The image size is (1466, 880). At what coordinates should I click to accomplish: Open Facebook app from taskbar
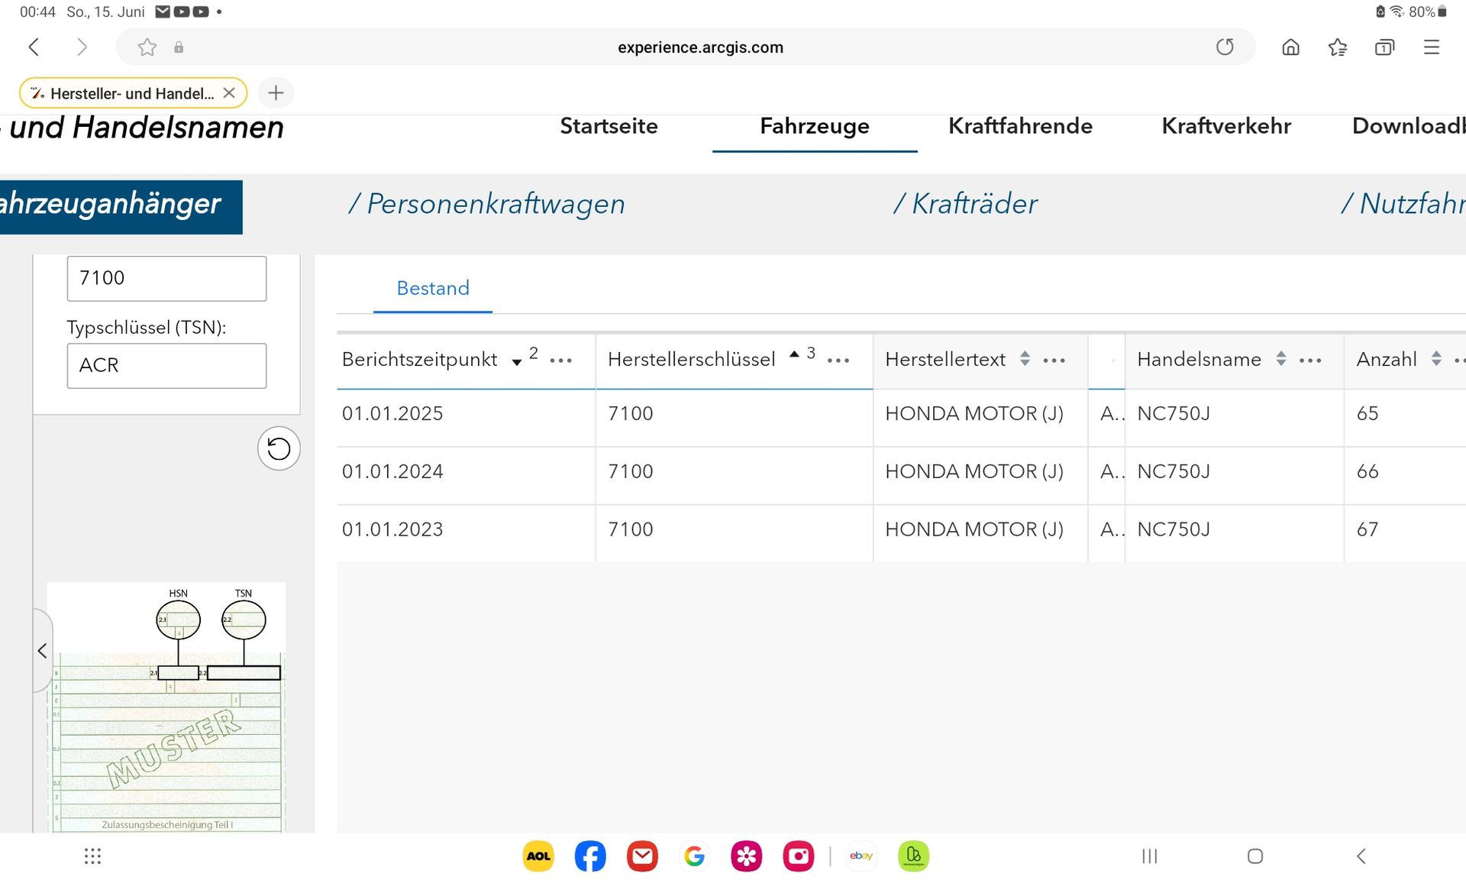pos(590,856)
